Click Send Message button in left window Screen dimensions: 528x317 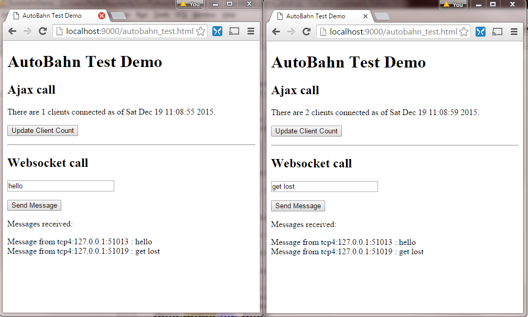pyautogui.click(x=35, y=205)
